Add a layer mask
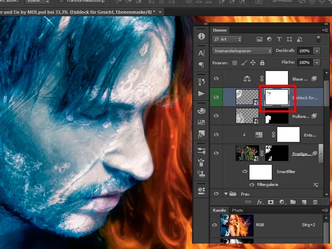The image size is (332, 249). [271, 202]
